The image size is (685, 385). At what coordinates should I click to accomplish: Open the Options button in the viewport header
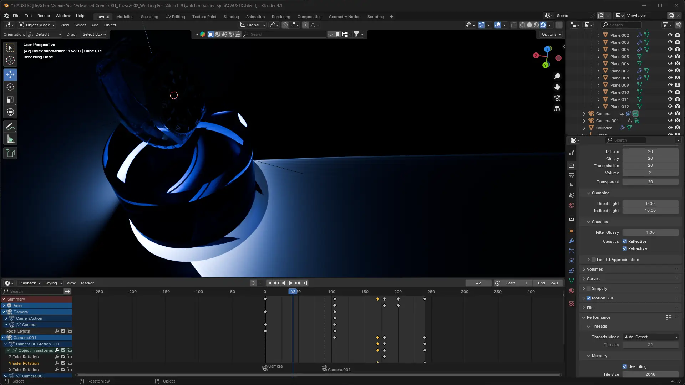coord(551,34)
